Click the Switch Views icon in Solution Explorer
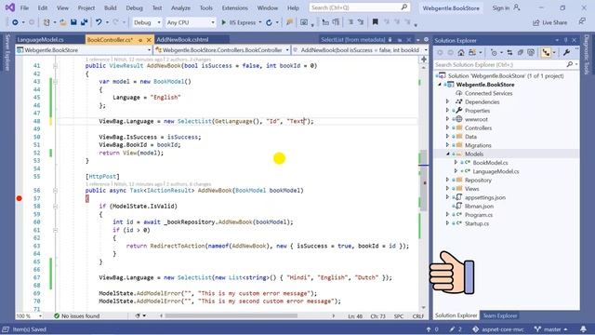595x335 pixels. point(472,52)
